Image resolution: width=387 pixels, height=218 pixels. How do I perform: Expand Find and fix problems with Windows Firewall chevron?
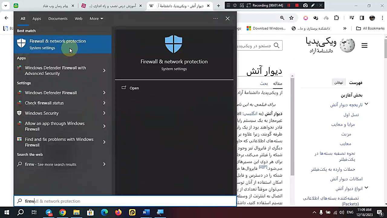[x=104, y=142]
